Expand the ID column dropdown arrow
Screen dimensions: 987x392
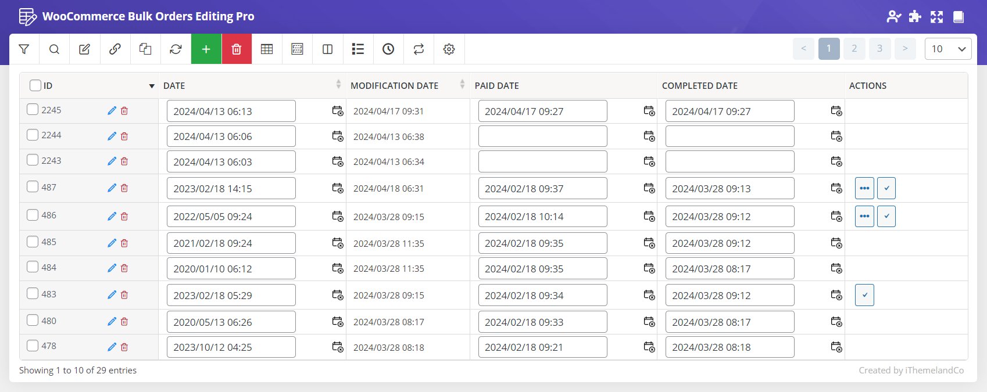(152, 86)
